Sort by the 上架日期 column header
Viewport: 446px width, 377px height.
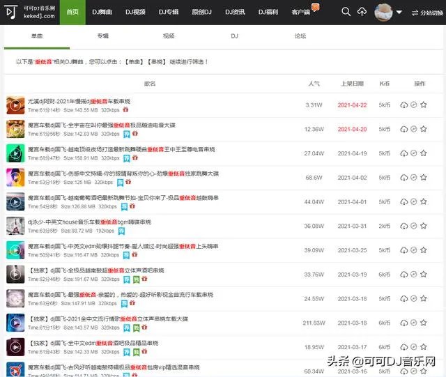tap(352, 84)
